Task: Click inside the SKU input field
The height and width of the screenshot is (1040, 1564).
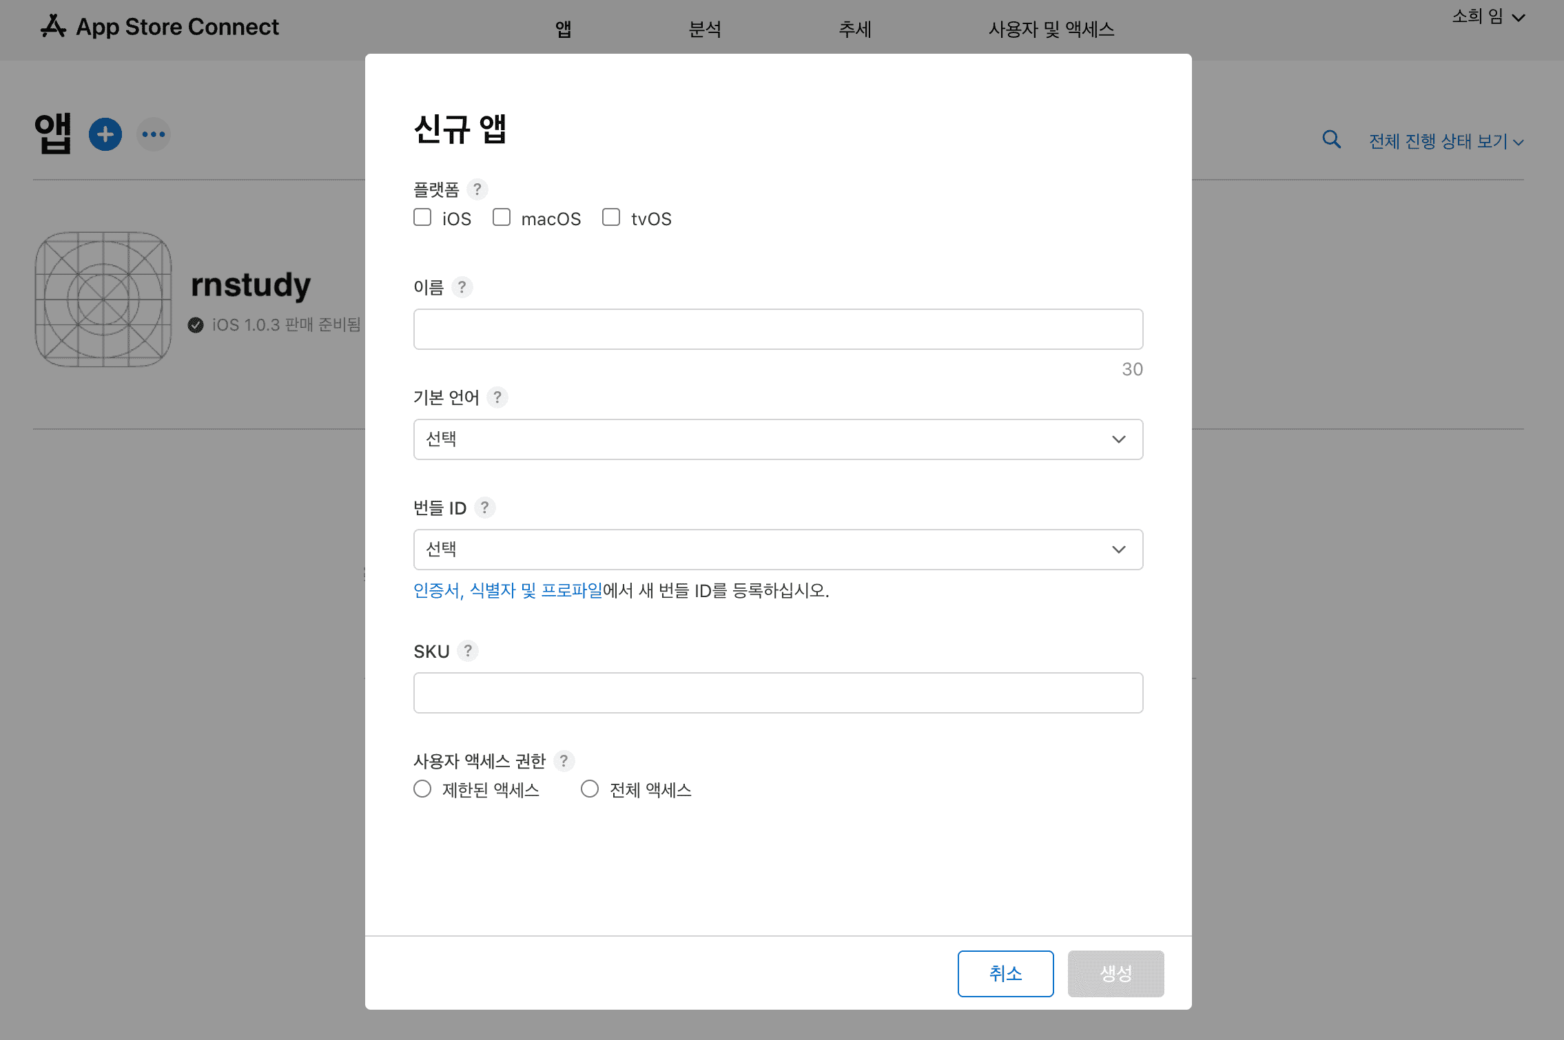Action: click(x=777, y=692)
